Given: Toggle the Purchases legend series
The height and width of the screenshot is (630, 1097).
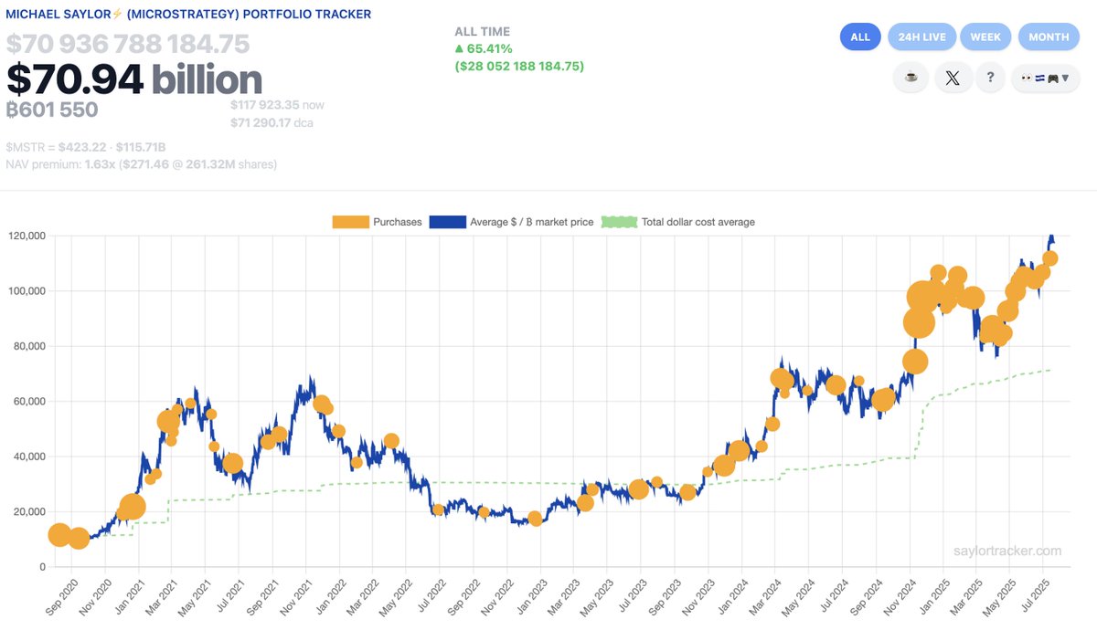Looking at the screenshot, I should 378,222.
